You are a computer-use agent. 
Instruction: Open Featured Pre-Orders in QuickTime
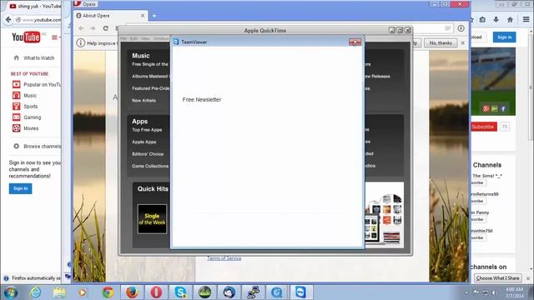[150, 88]
